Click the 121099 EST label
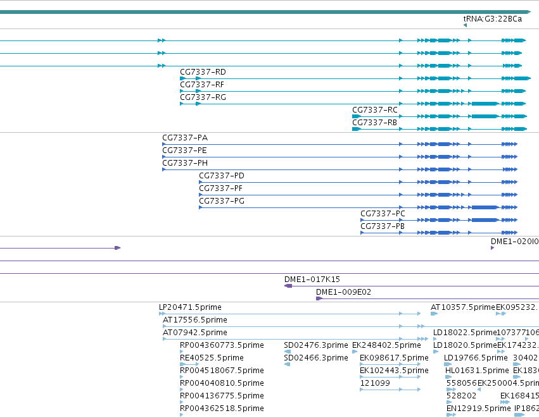 [375, 383]
